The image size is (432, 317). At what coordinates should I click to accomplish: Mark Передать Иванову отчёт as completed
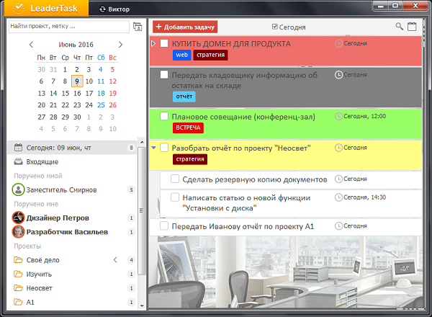164,226
